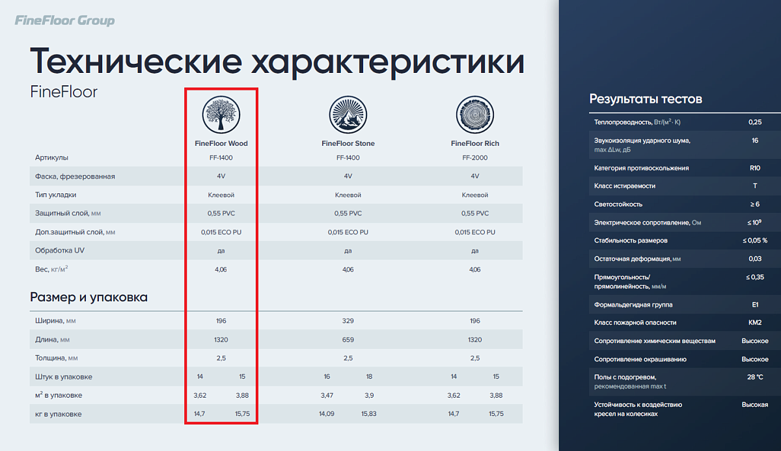Click the Размер и упаковка section heading
781x451 pixels.
89,297
